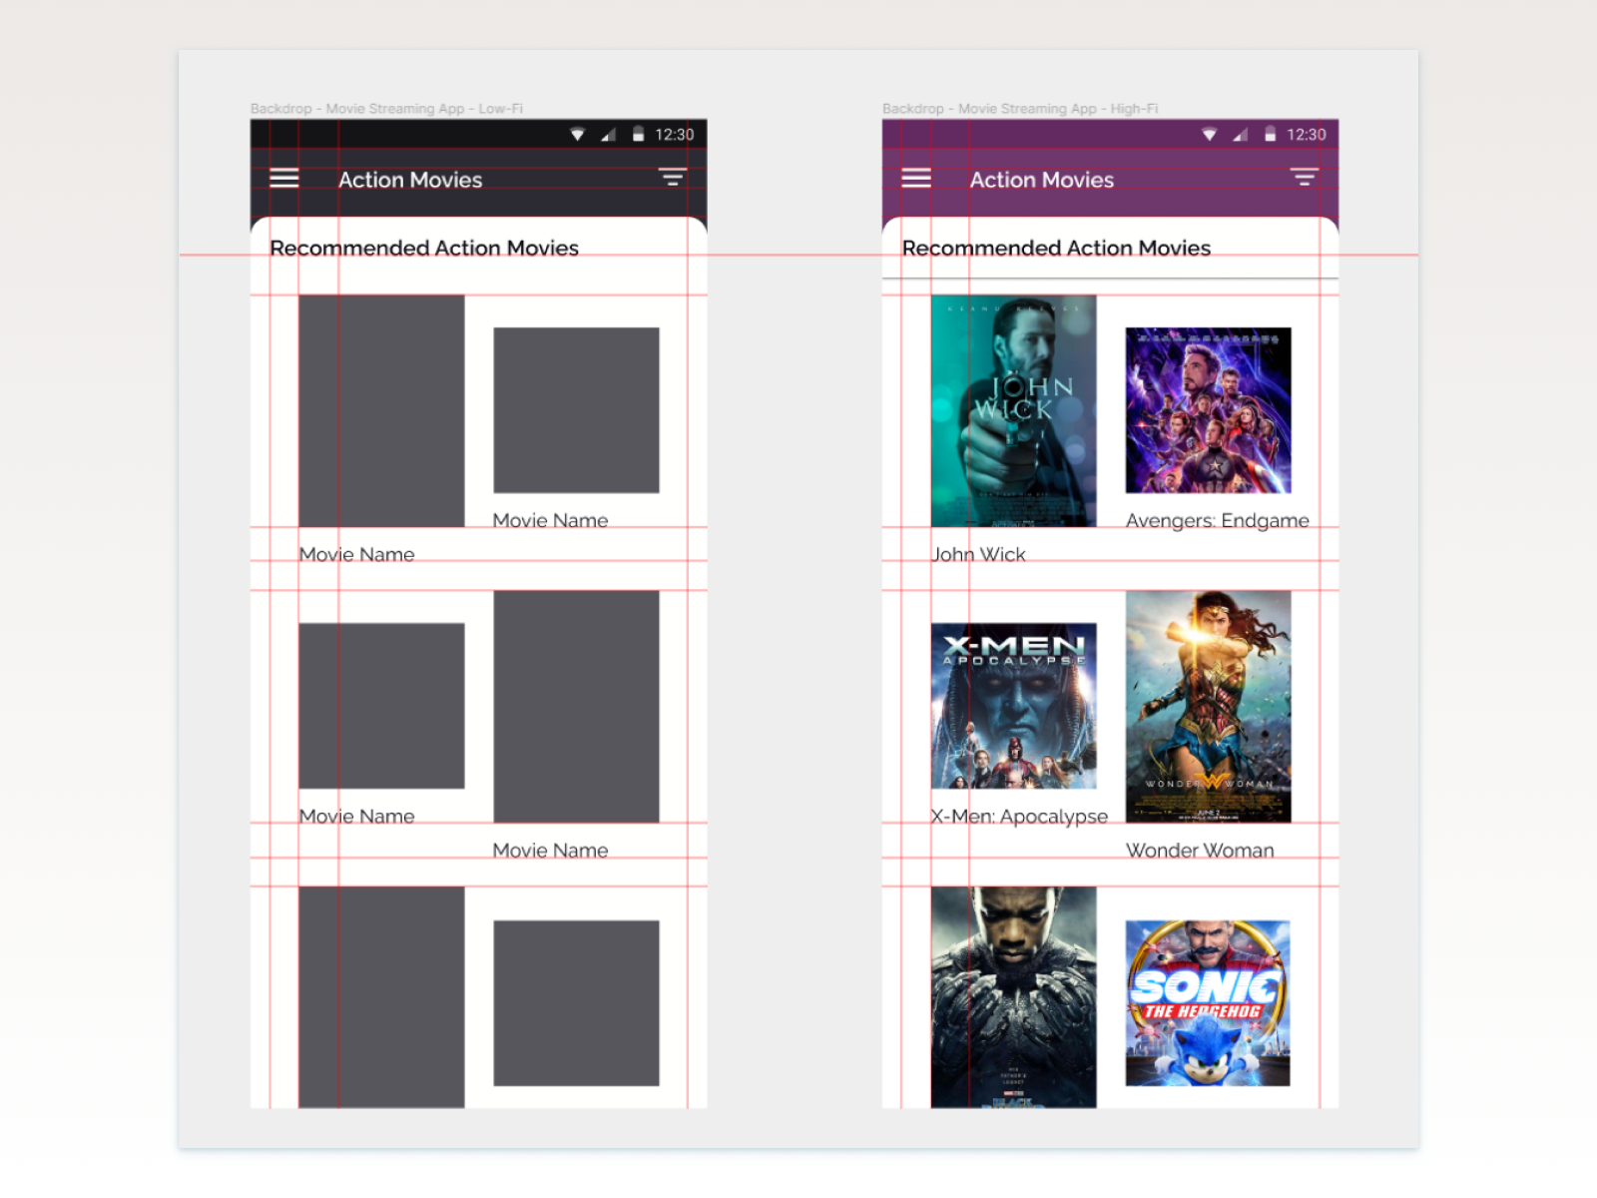Click Wi-Fi status icon in Low-Fi status bar
This screenshot has width=1597, height=1198.
pos(578,135)
